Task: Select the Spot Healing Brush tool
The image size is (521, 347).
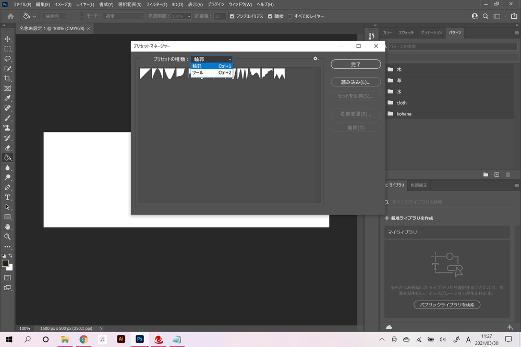Action: pos(7,108)
